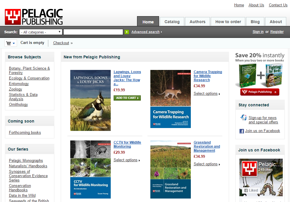Image resolution: width=290 pixels, height=202 pixels.
Task: Browse the Ornithology subject
Action: coord(19,104)
